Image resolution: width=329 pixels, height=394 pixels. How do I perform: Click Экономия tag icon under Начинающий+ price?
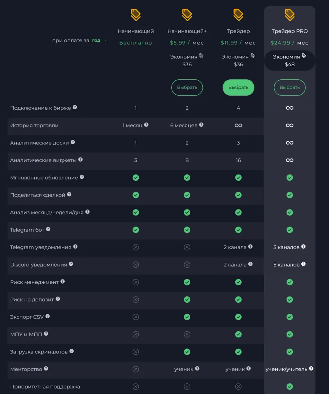(x=201, y=56)
